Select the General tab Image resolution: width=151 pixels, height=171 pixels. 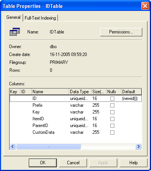[x=13, y=17]
